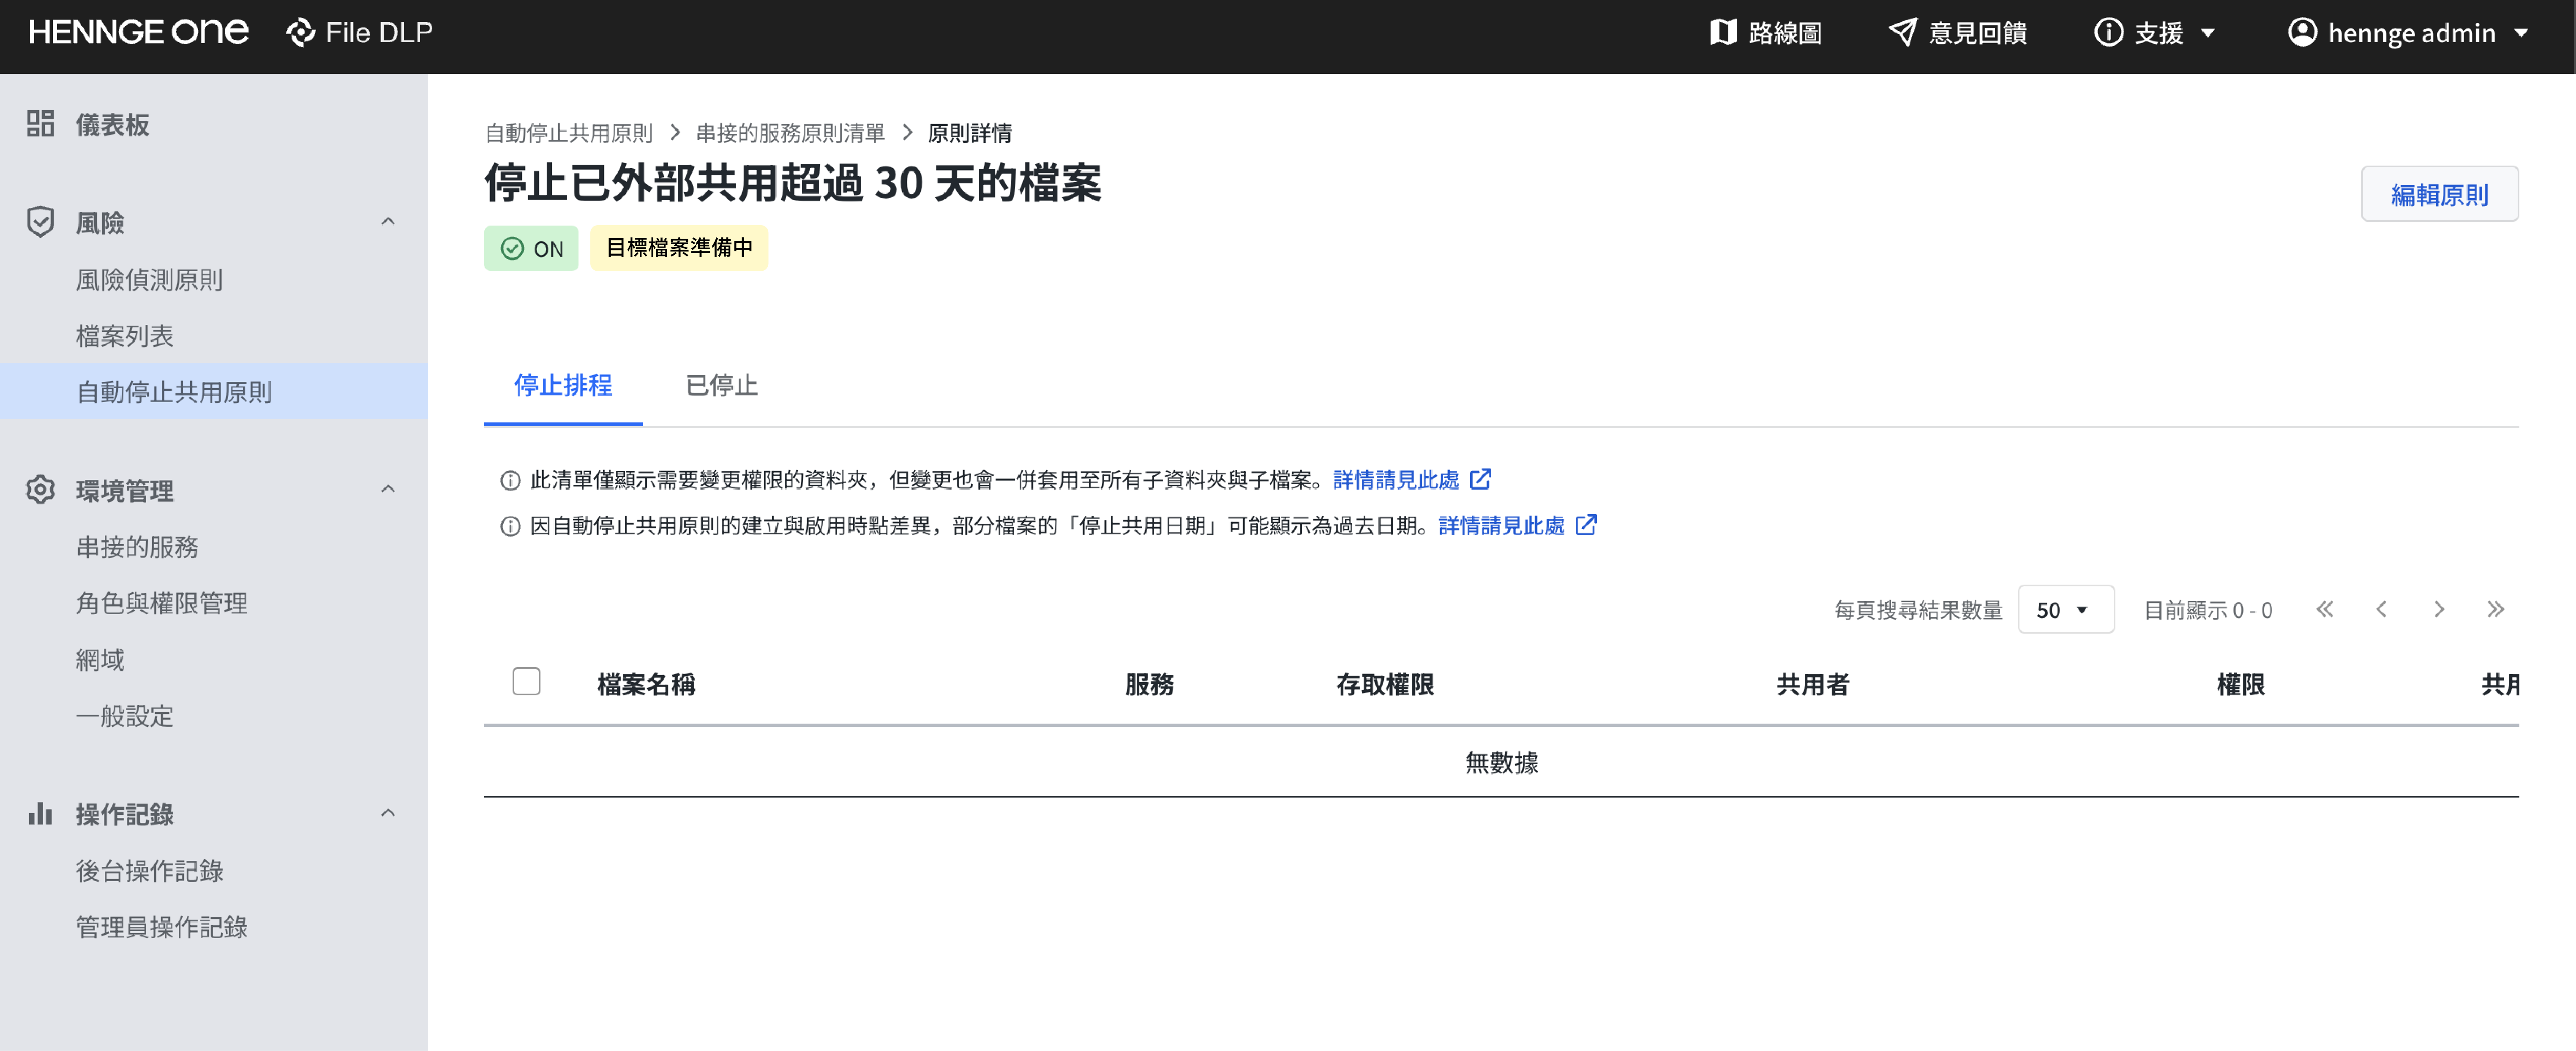Open the 50 results-per-page dropdown

[2065, 610]
